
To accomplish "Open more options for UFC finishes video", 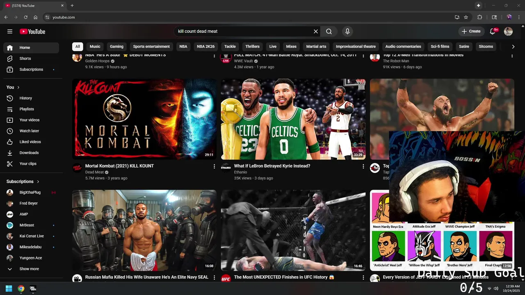I will [x=363, y=277].
